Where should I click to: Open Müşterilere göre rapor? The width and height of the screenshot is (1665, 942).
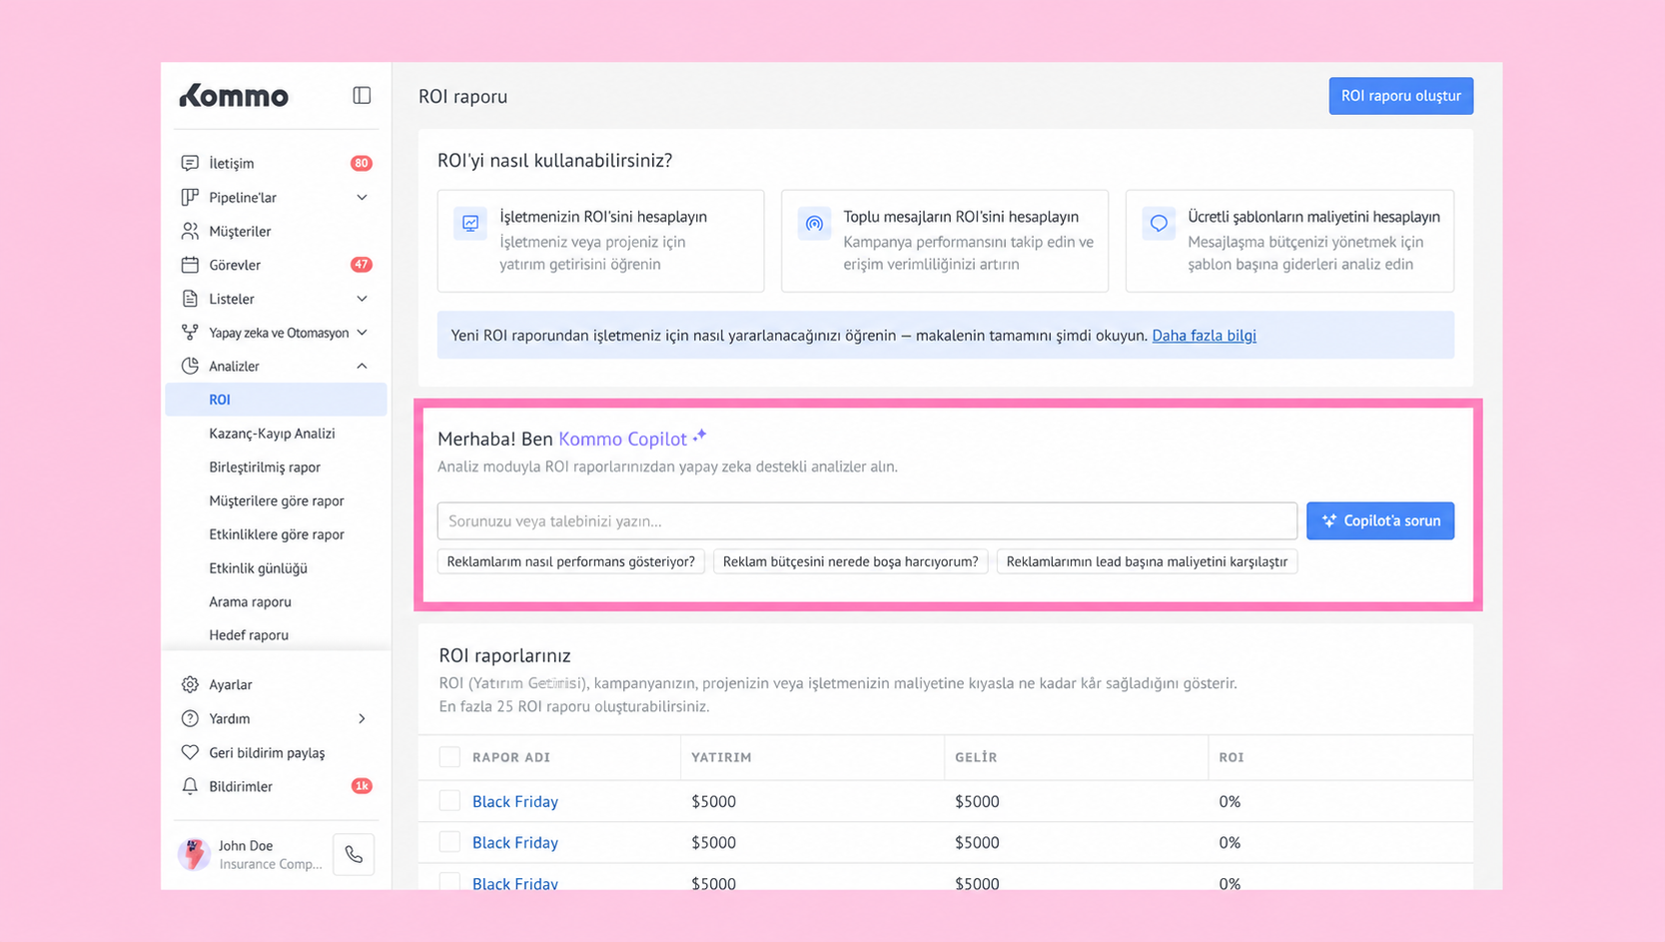click(x=277, y=500)
